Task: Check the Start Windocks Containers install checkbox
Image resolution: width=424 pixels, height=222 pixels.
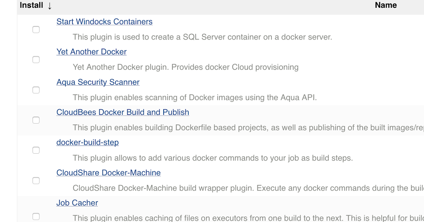Action: coord(36,30)
